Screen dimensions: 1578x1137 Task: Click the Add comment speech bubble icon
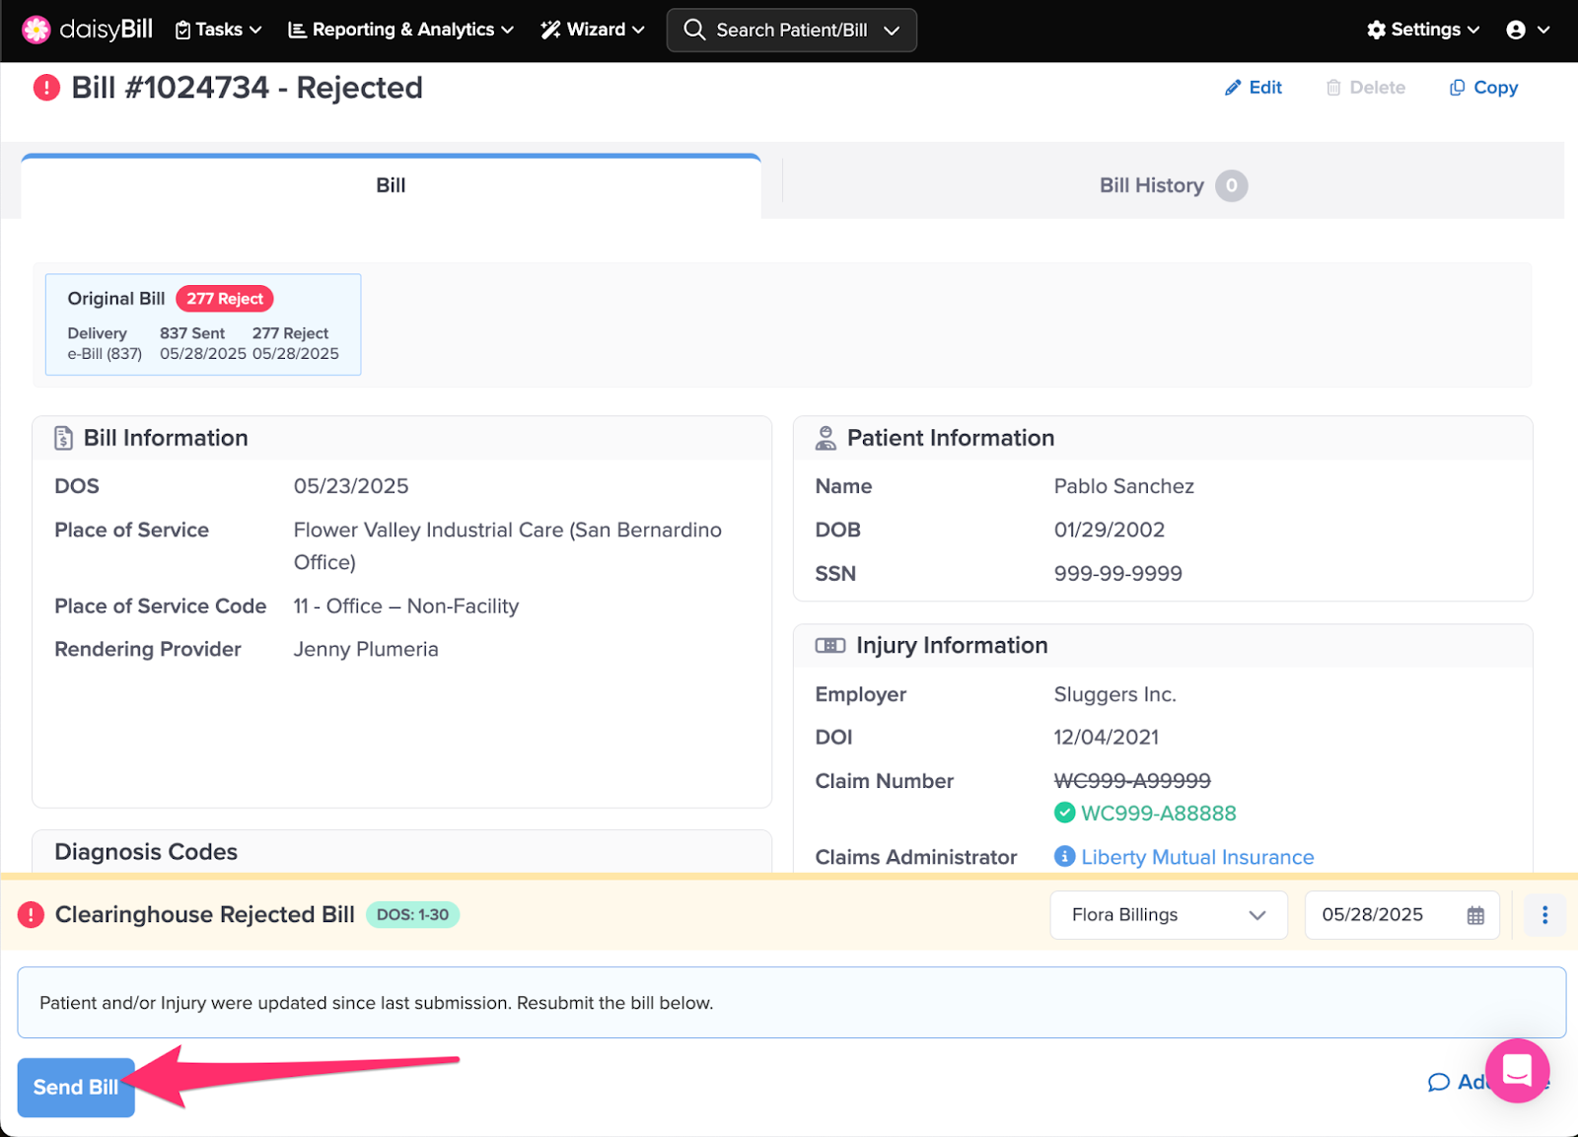pyautogui.click(x=1439, y=1083)
